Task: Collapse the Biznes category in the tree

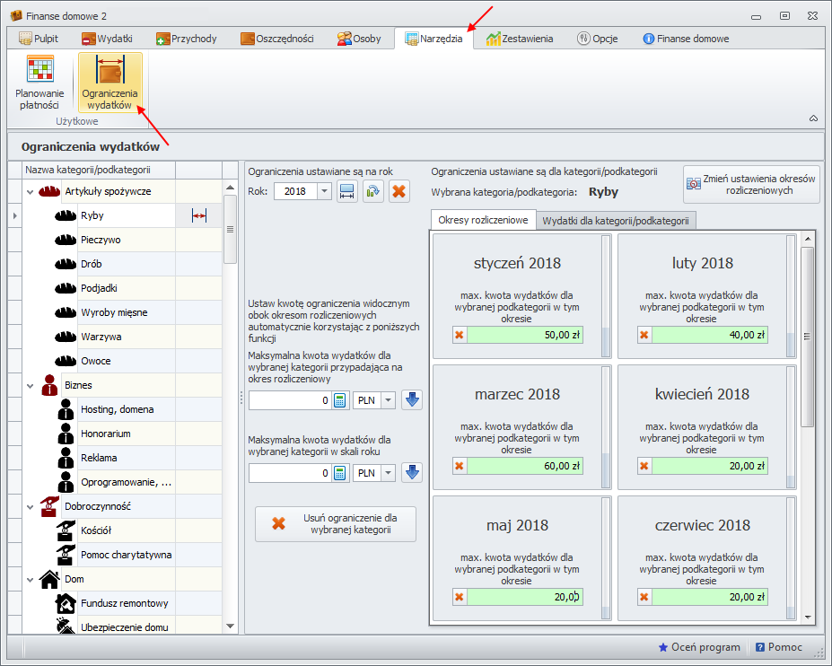Action: click(30, 385)
